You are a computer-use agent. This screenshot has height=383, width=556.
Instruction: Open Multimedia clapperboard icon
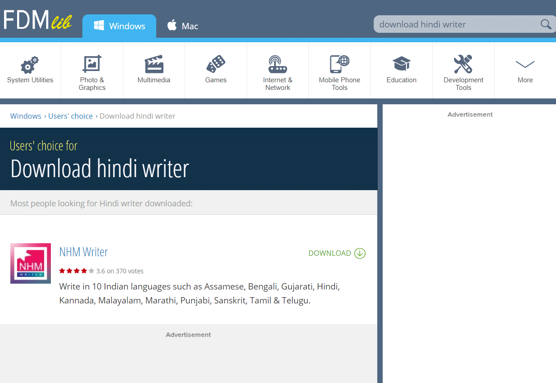(154, 64)
